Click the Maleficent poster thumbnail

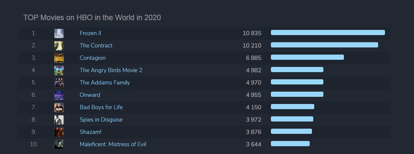[59, 144]
